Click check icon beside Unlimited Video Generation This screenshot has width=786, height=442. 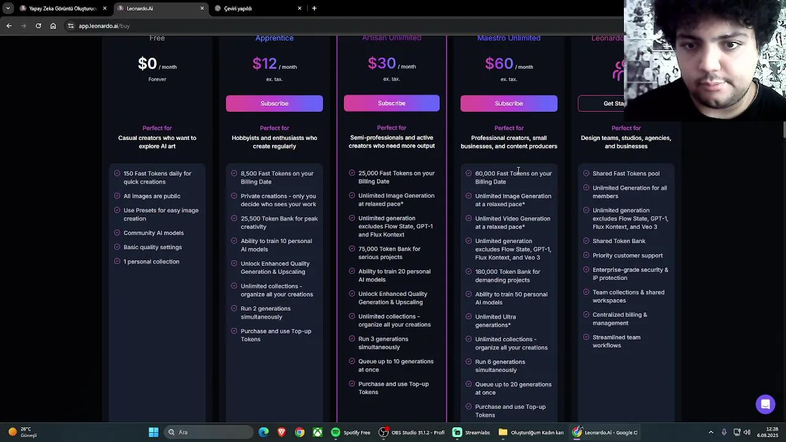[x=469, y=219]
